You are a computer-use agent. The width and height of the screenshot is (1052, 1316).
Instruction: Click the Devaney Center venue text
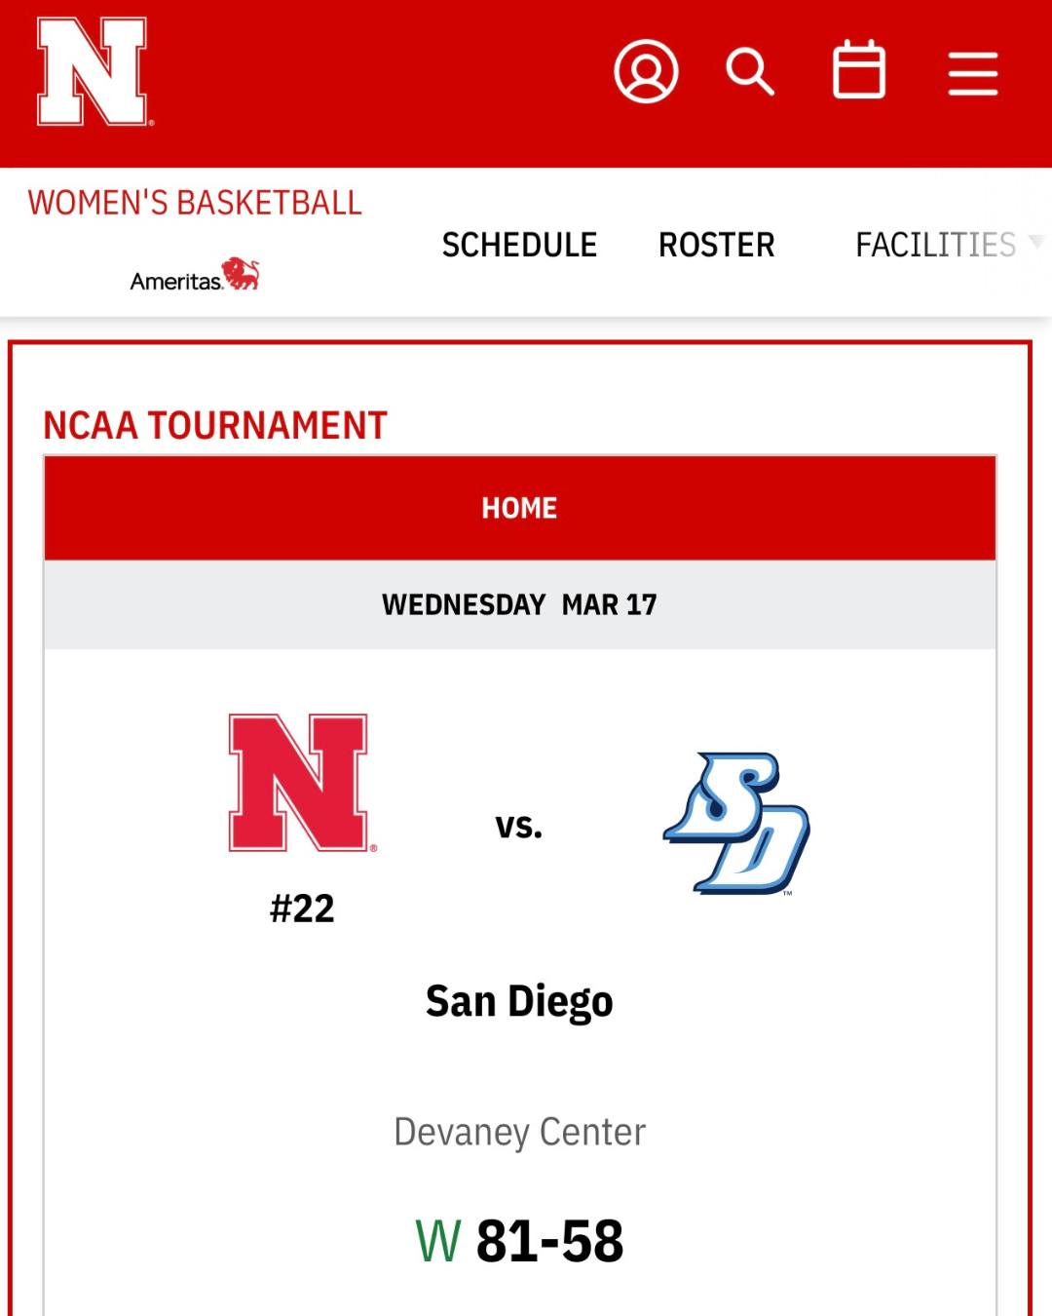click(519, 1132)
